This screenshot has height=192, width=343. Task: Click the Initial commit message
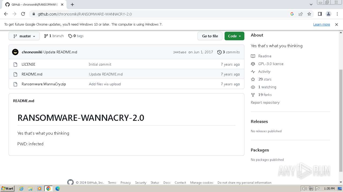point(100,64)
